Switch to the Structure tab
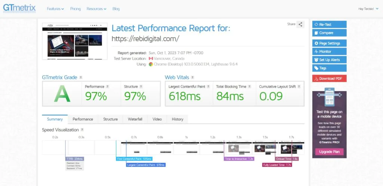The image size is (383, 186). pos(110,119)
